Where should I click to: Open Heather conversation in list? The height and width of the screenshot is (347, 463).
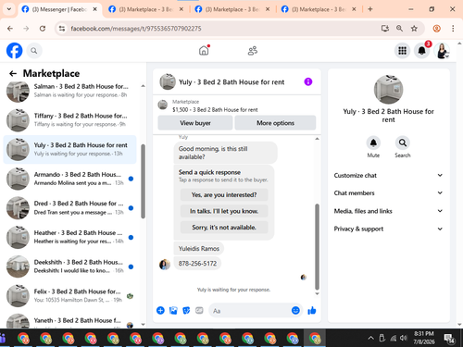click(x=70, y=237)
